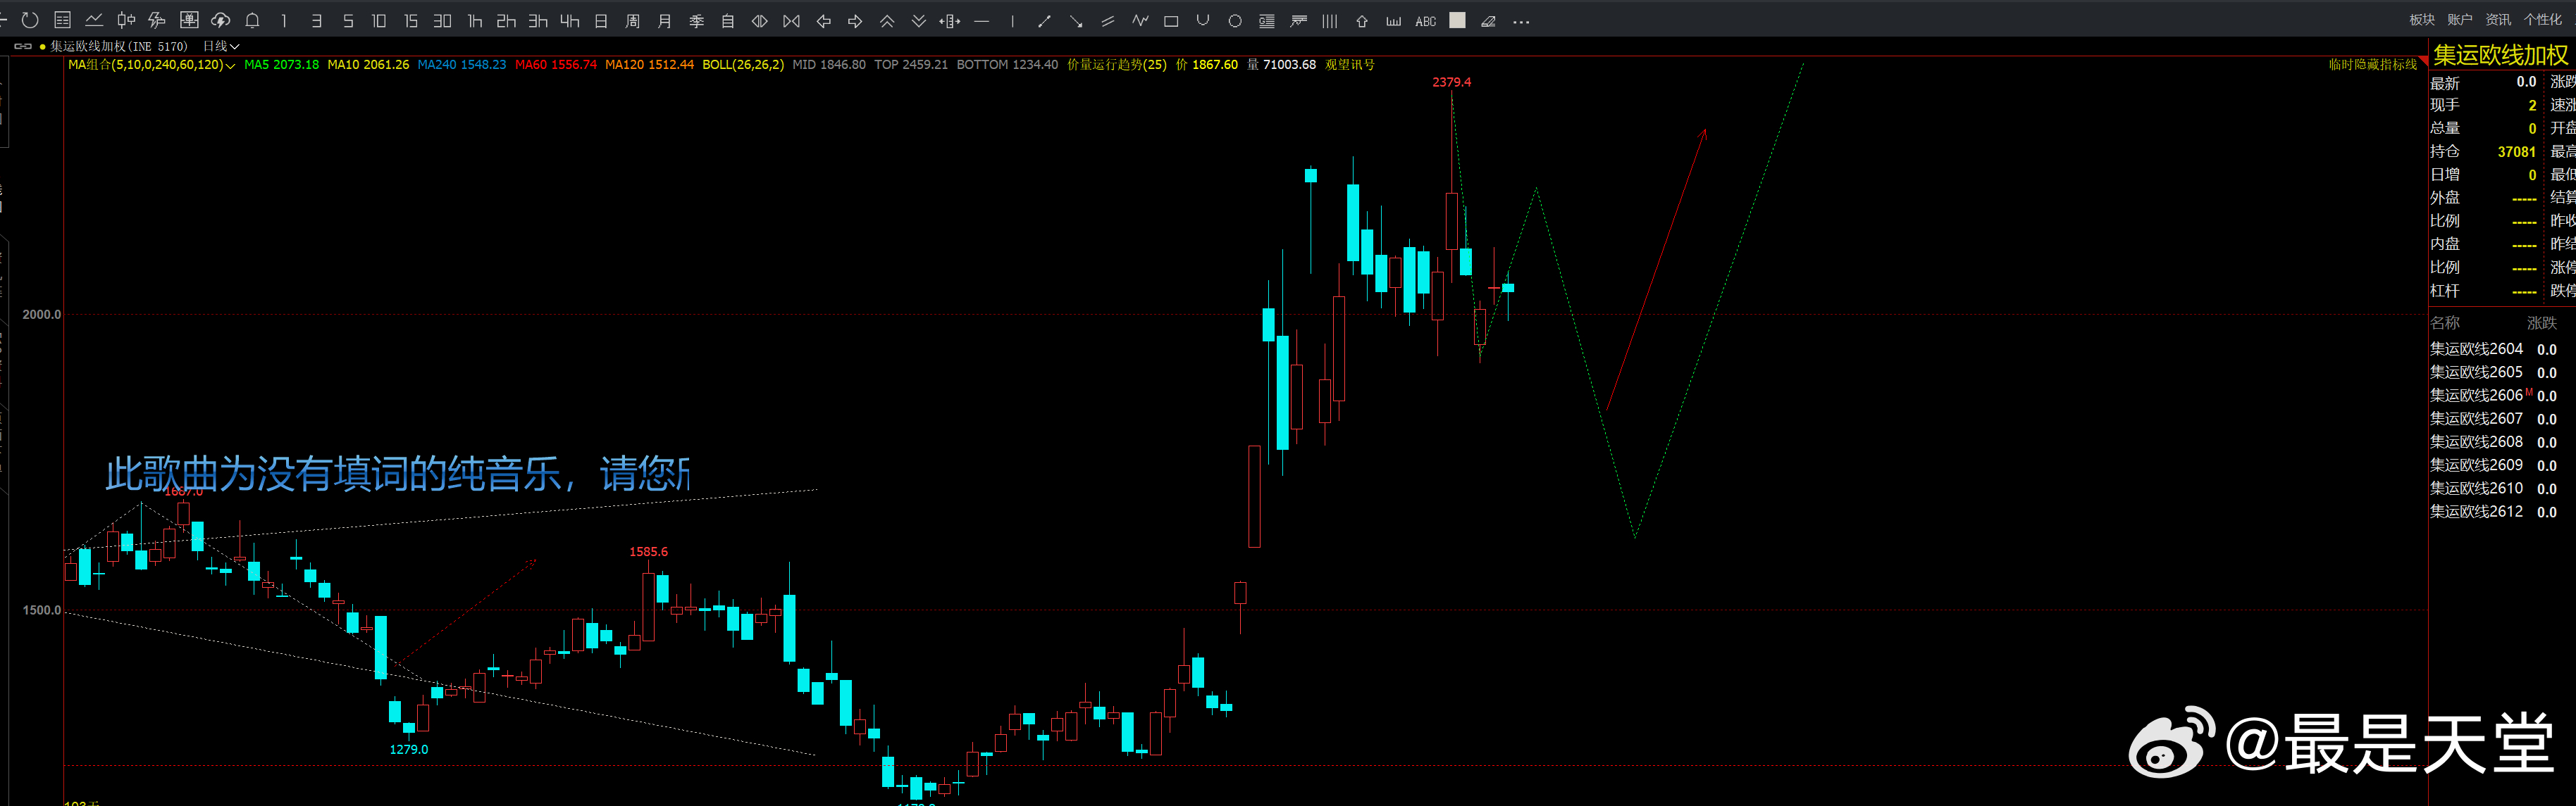Screen dimensions: 2576x806
Task: Switch to 1h period chart
Action: click(x=475, y=21)
